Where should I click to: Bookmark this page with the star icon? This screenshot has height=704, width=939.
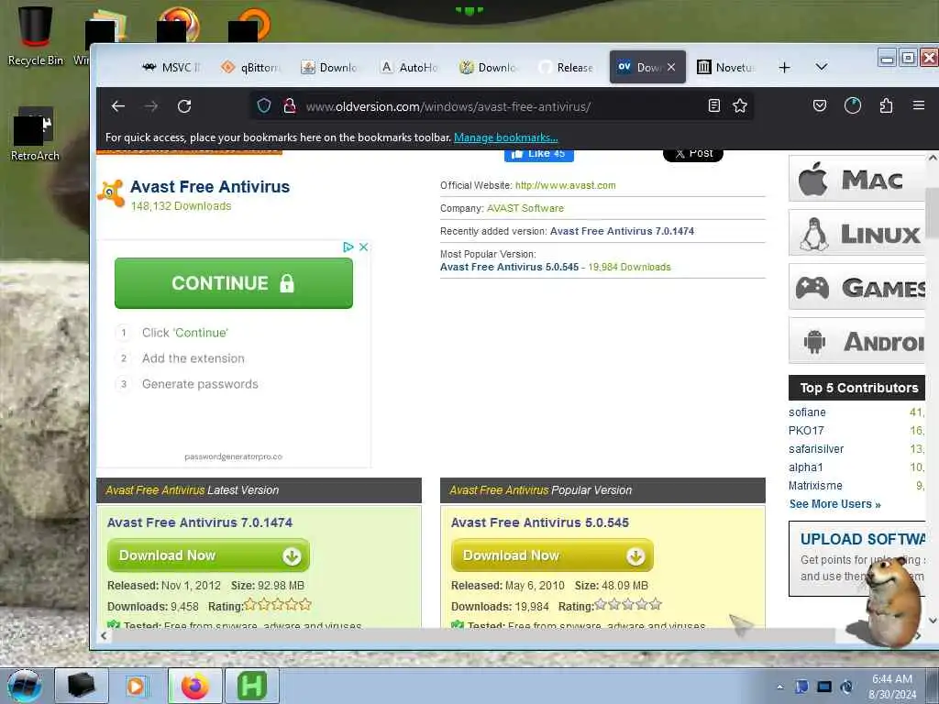(740, 106)
